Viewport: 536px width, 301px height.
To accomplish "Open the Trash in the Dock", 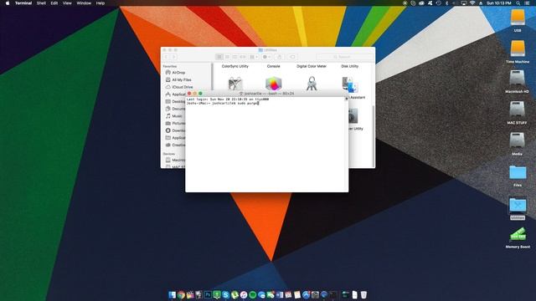I will tap(363, 295).
